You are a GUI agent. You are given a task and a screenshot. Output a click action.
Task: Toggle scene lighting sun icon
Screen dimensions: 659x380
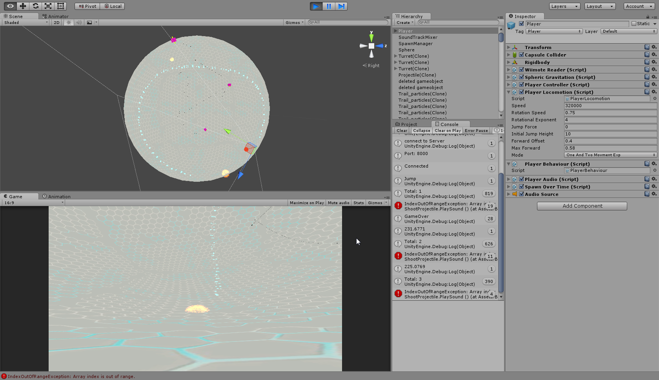69,22
